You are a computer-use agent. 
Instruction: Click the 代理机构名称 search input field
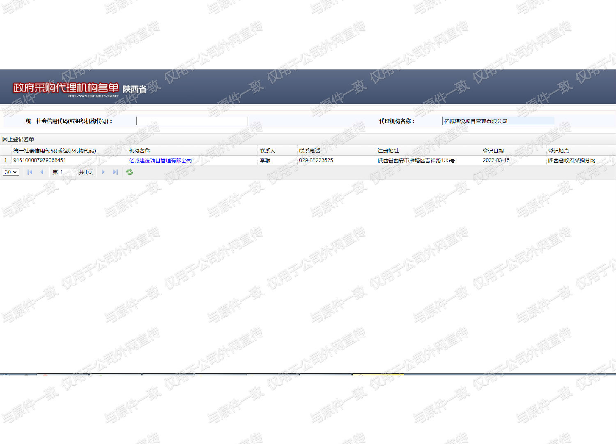(498, 121)
